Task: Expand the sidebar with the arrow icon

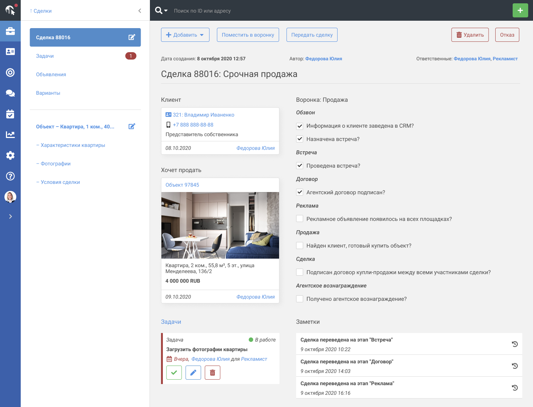Action: pyautogui.click(x=10, y=216)
